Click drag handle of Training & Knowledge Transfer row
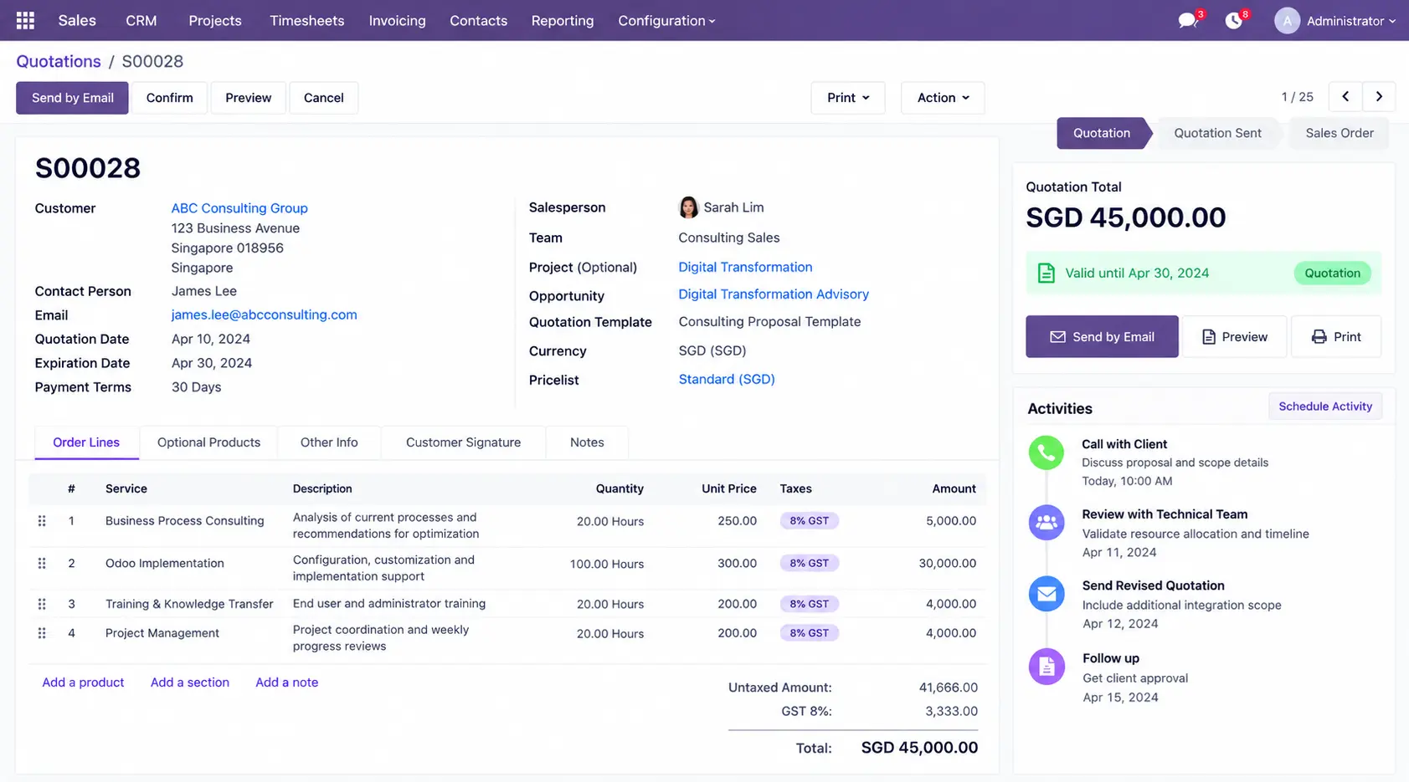The image size is (1409, 782). pyautogui.click(x=42, y=604)
